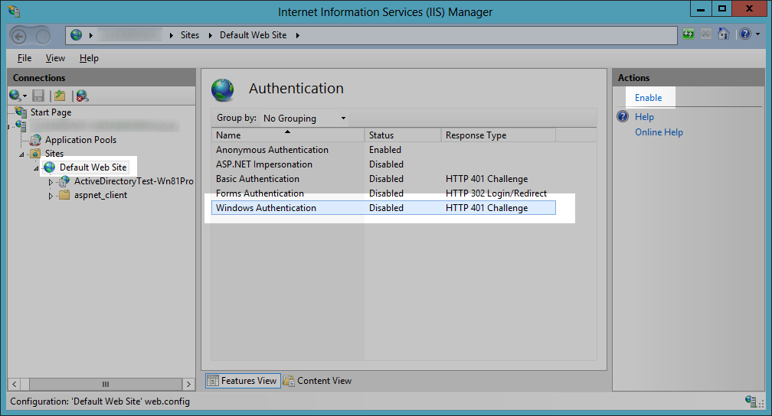Screen dimensions: 772x416
Task: Click Enabled status of Anonymous Authentication
Action: pyautogui.click(x=385, y=149)
